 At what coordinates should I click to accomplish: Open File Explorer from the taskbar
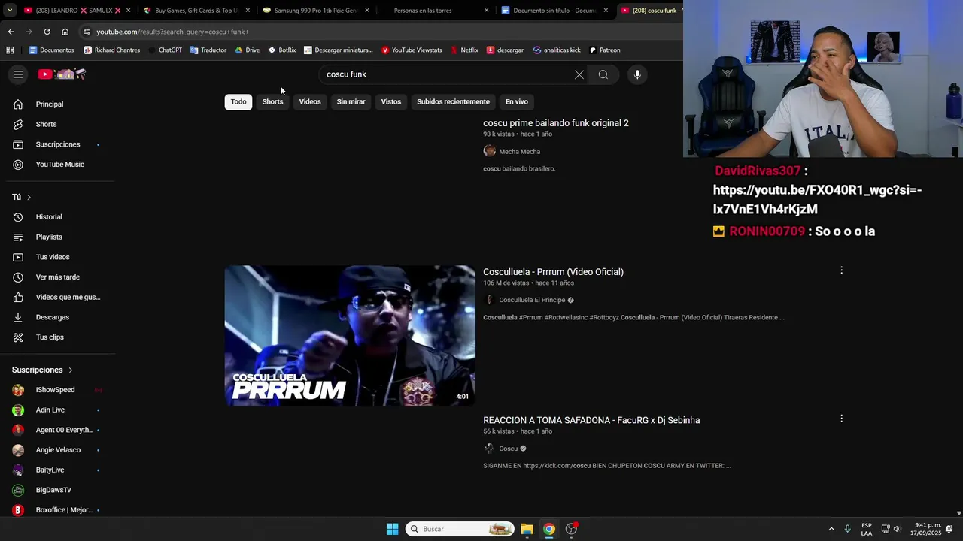(x=527, y=529)
